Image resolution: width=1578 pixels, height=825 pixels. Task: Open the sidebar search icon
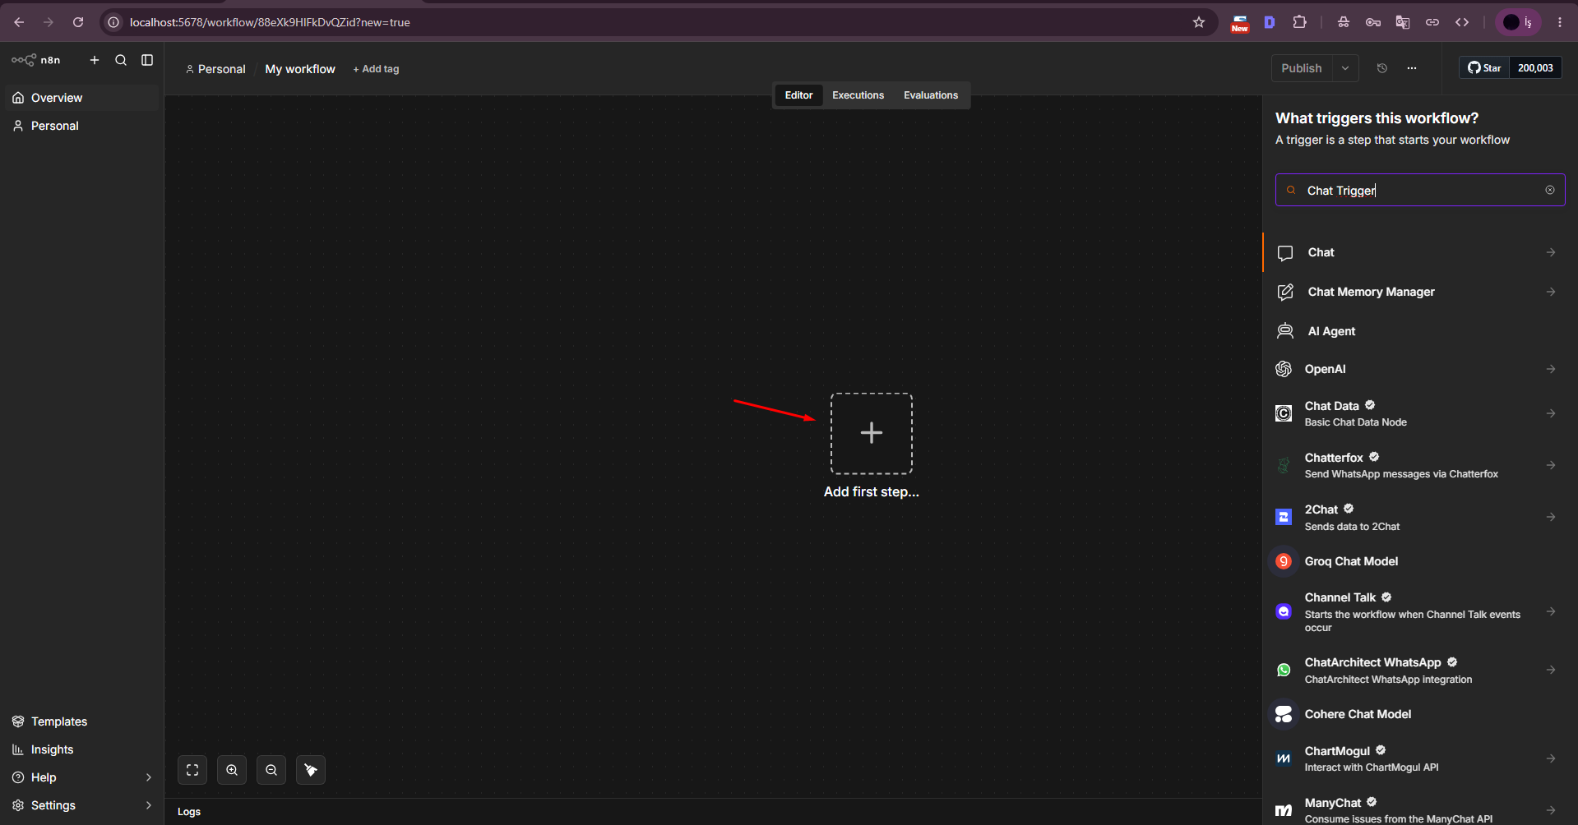coord(121,60)
